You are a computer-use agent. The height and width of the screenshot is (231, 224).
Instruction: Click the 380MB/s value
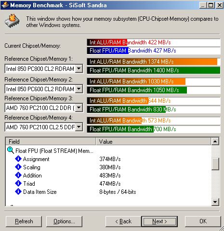[x=110, y=167]
